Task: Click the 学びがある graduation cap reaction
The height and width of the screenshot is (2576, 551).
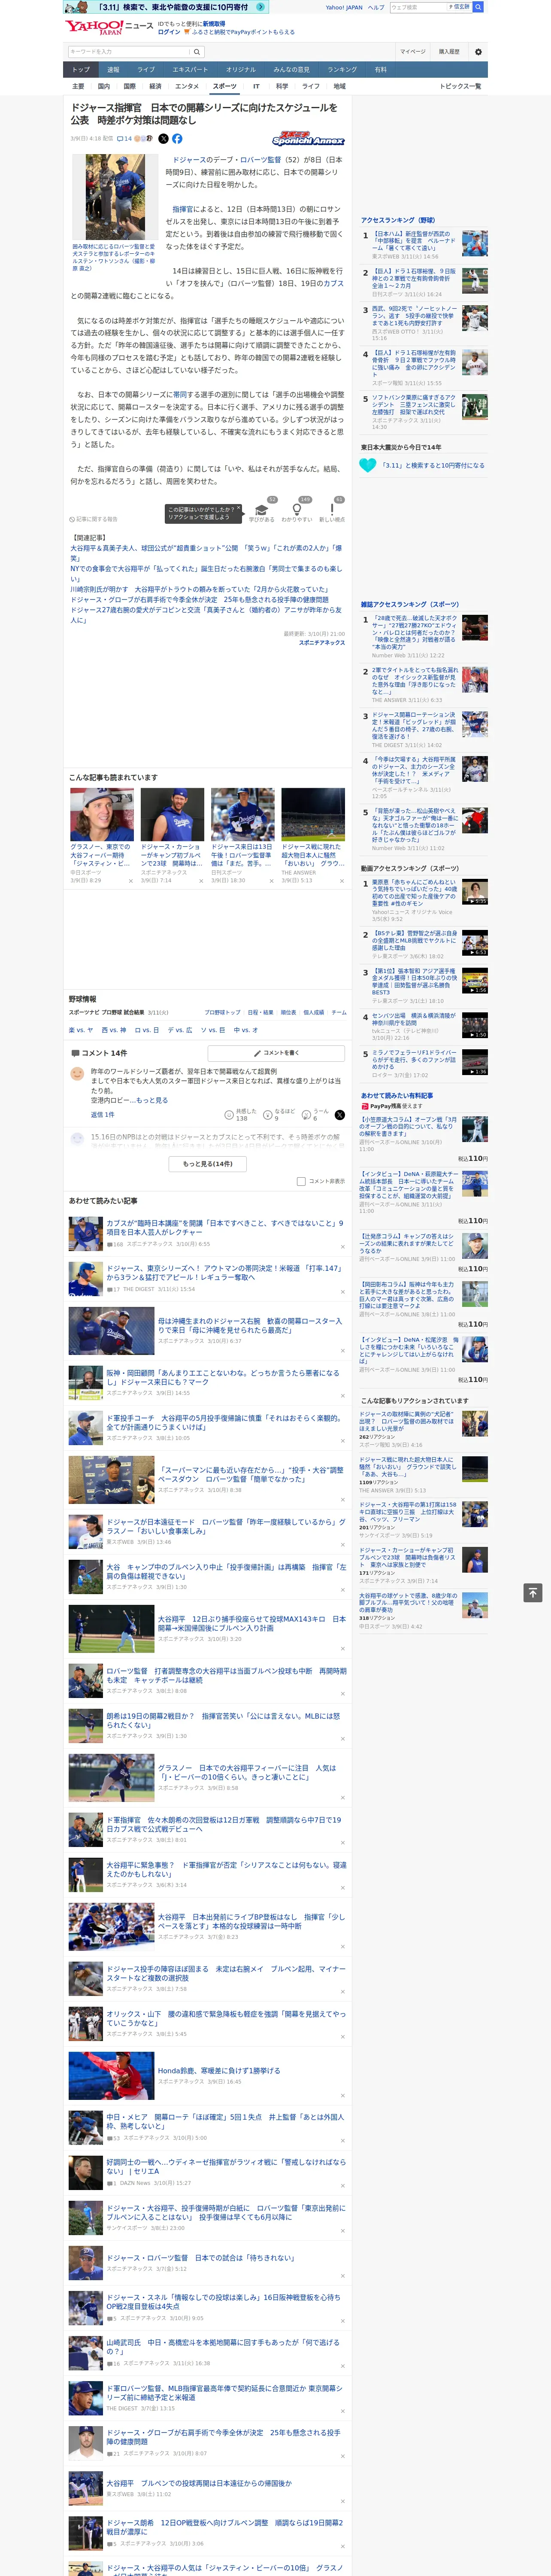Action: [262, 510]
